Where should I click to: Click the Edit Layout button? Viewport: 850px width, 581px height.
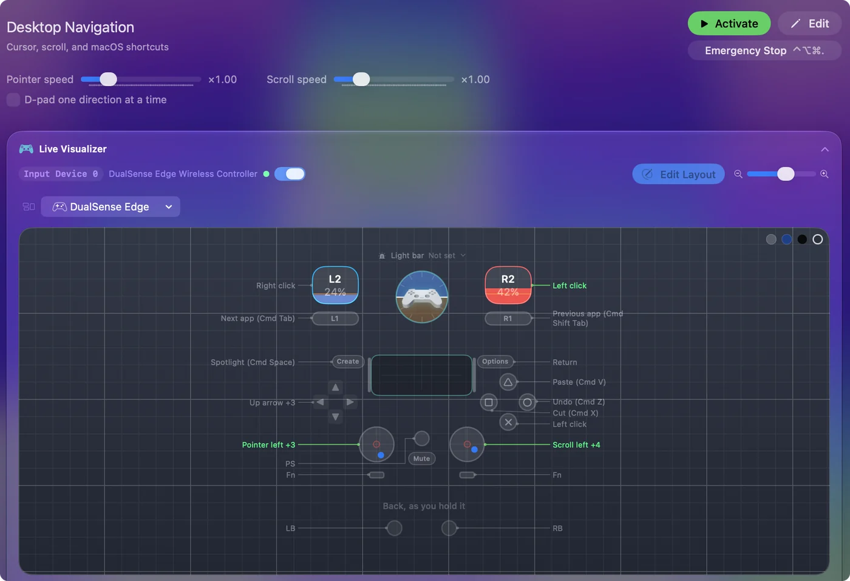[x=679, y=174]
